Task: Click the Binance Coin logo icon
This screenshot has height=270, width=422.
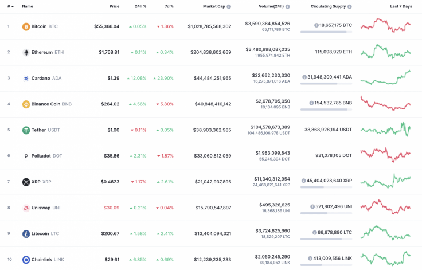Action: (x=26, y=104)
